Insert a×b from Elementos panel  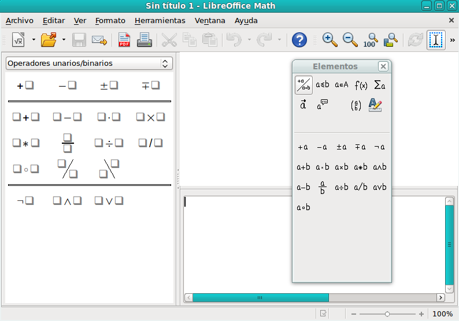point(342,167)
